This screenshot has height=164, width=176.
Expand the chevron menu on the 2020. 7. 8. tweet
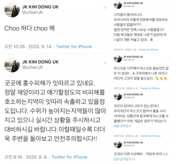pos(168,4)
